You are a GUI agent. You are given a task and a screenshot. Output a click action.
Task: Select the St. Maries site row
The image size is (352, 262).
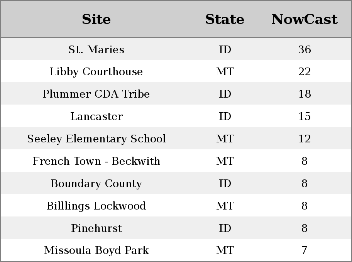click(x=176, y=49)
